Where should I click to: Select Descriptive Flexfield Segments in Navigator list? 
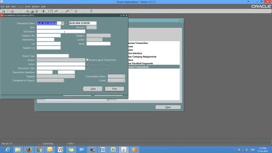pos(141,63)
